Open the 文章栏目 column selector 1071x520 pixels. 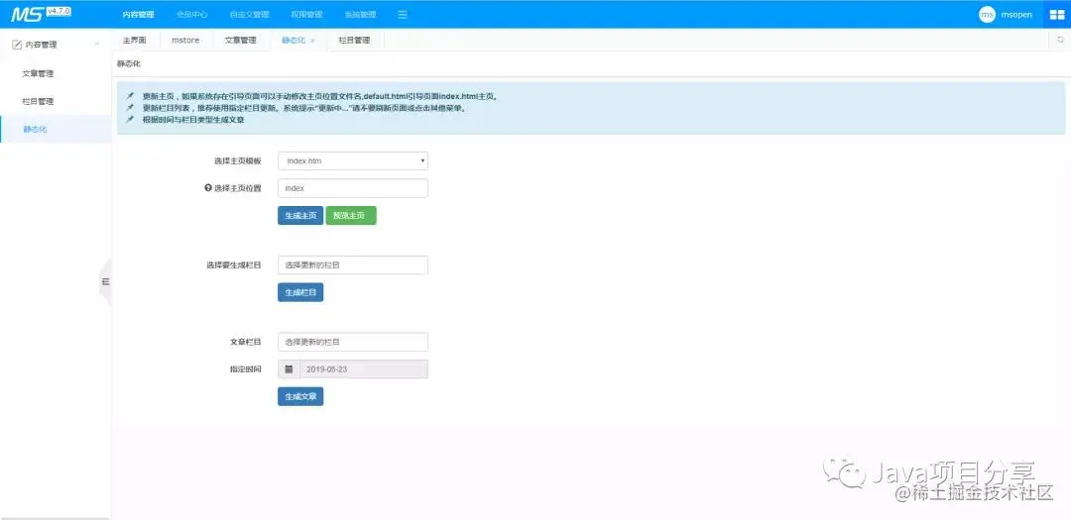352,341
